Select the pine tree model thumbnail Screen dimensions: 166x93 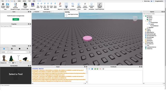click(x=11, y=58)
